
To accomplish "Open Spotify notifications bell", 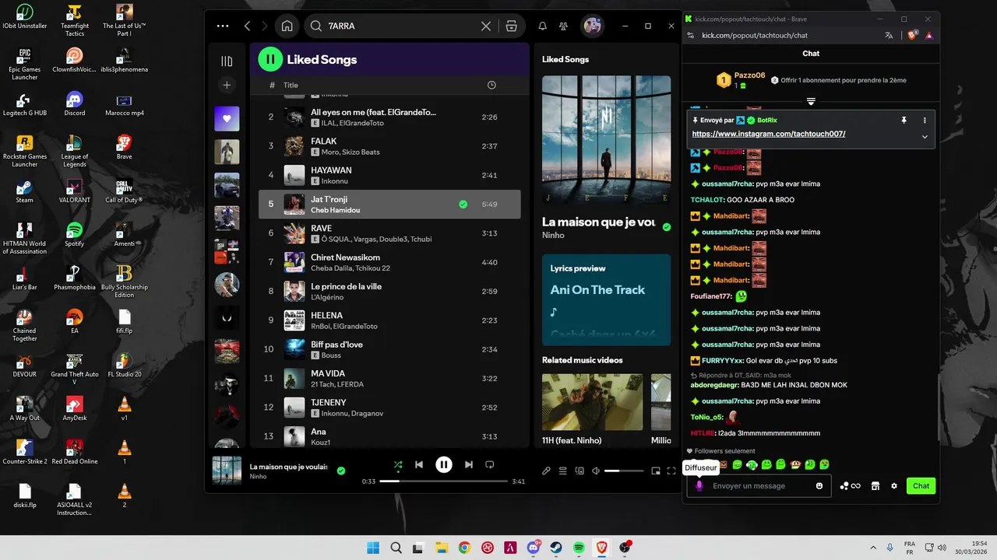I will [x=543, y=26].
